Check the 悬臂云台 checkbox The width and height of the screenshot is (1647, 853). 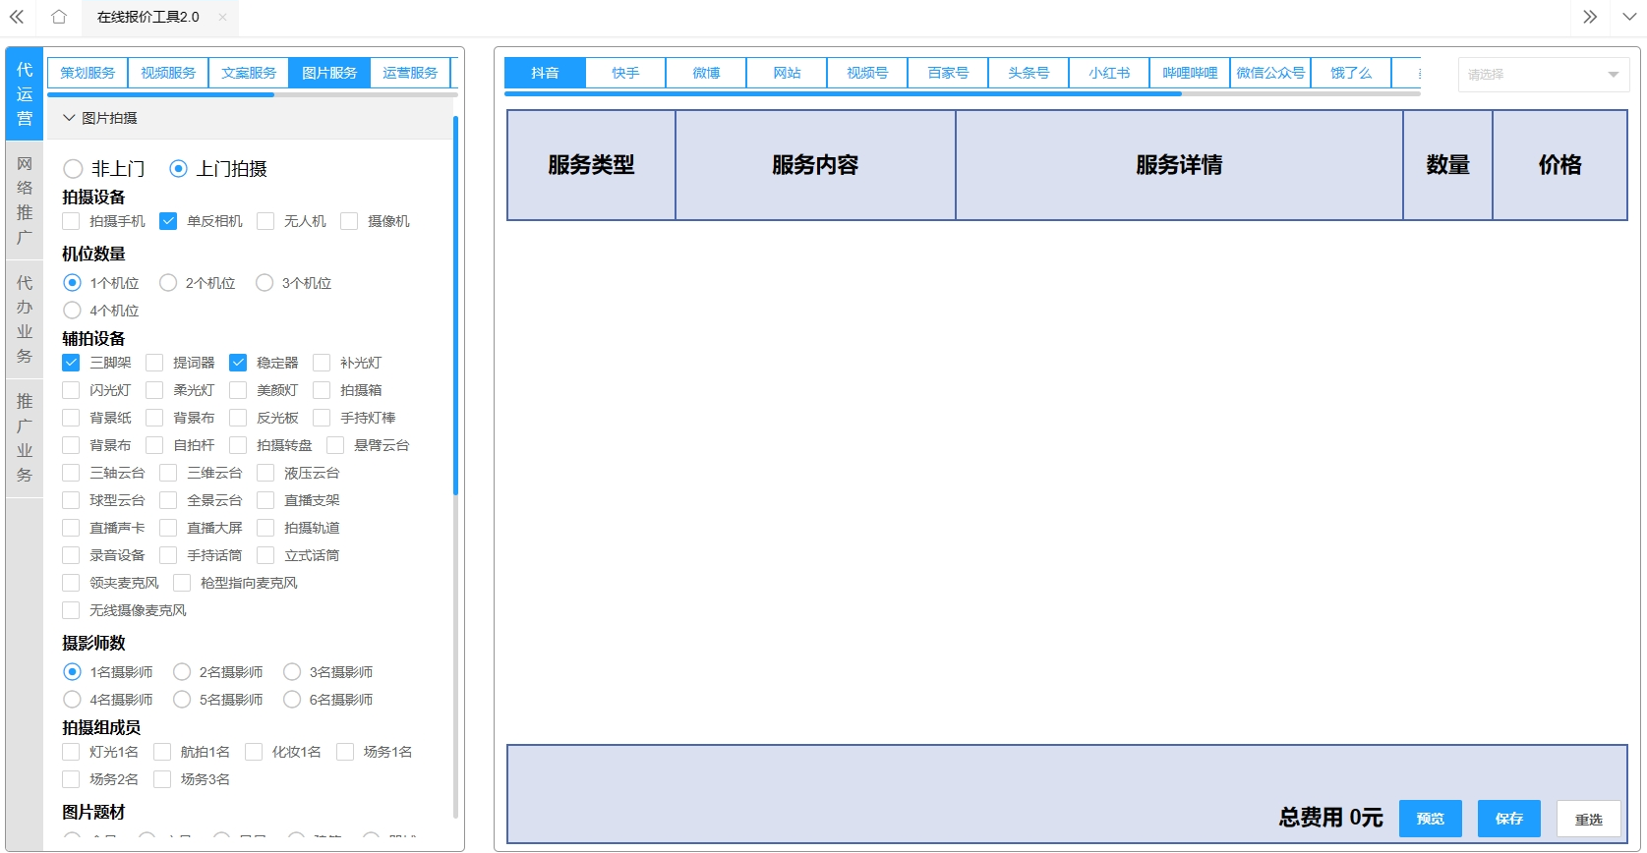click(x=335, y=445)
